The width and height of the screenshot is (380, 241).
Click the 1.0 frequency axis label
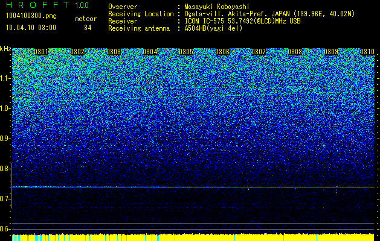coord(5,108)
